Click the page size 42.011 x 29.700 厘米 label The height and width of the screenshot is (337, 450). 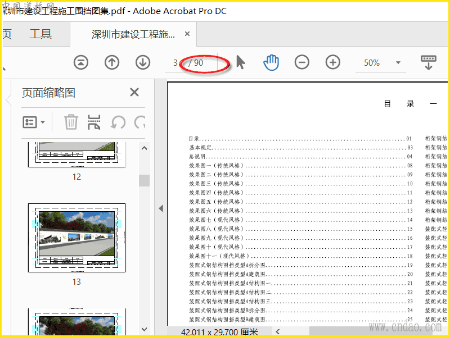(220, 332)
